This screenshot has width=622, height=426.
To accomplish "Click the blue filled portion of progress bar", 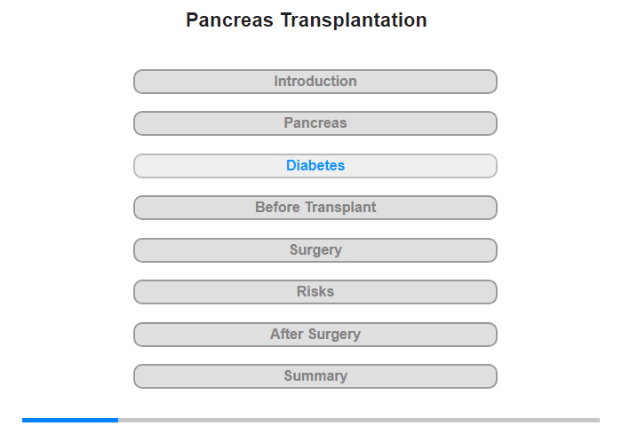I will [x=70, y=420].
